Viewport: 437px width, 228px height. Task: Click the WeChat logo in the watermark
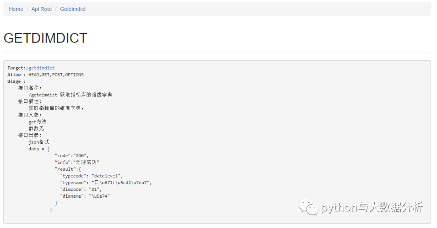point(308,207)
